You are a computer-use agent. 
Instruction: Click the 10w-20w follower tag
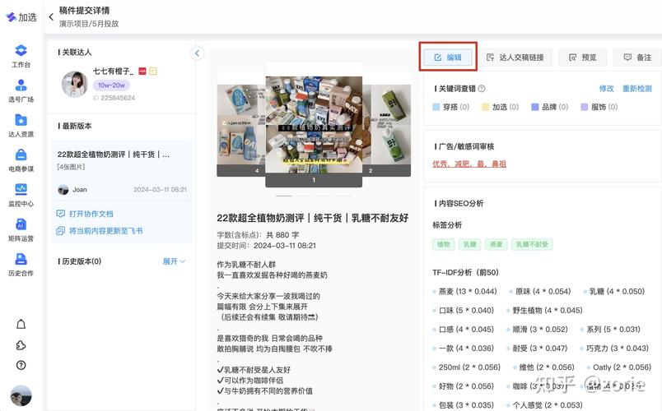[111, 85]
